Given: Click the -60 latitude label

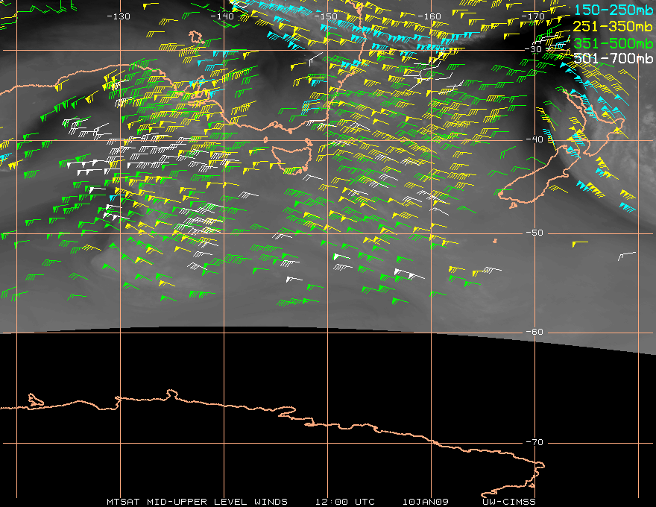Looking at the screenshot, I should (x=534, y=332).
